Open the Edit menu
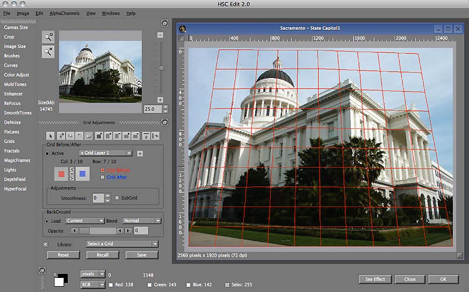 coord(39,13)
